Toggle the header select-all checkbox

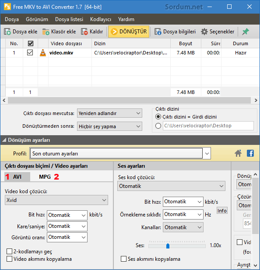[31, 43]
